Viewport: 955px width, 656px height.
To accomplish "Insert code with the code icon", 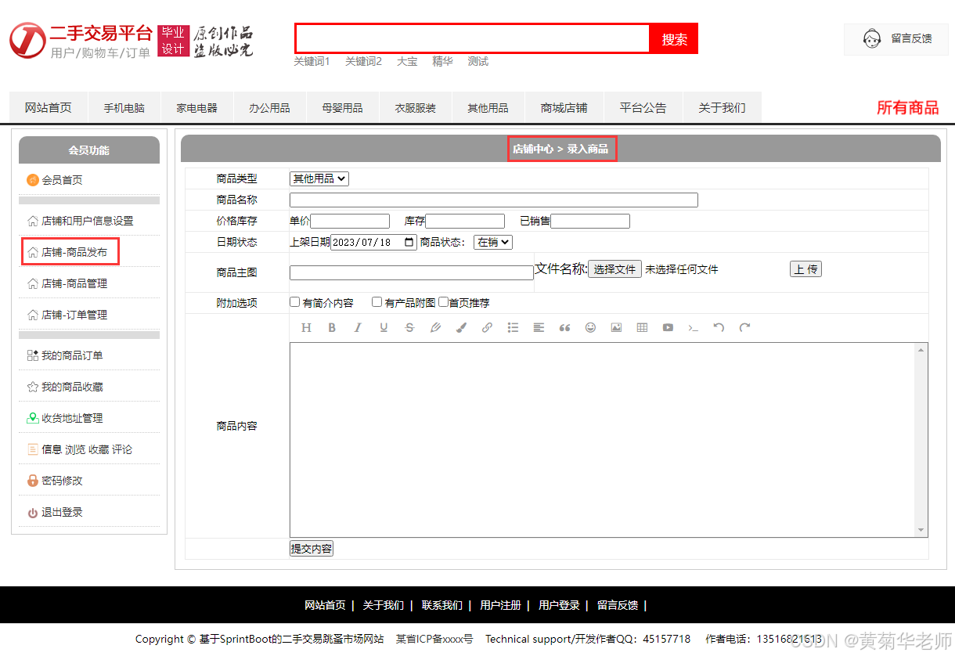I will pos(694,328).
